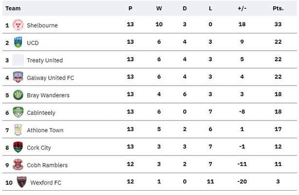Click the Bray Wanderers crest
The width and height of the screenshot is (299, 195).
[x=18, y=95]
